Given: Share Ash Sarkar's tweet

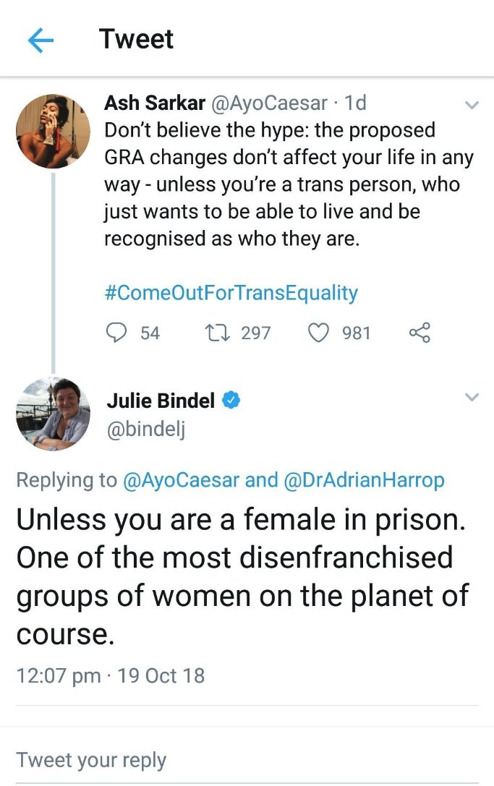Looking at the screenshot, I should [x=418, y=333].
